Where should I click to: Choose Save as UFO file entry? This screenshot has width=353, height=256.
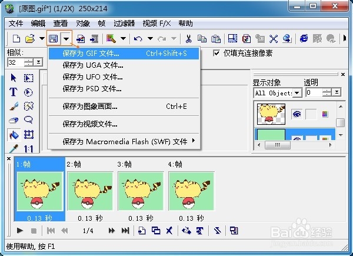tap(124, 77)
